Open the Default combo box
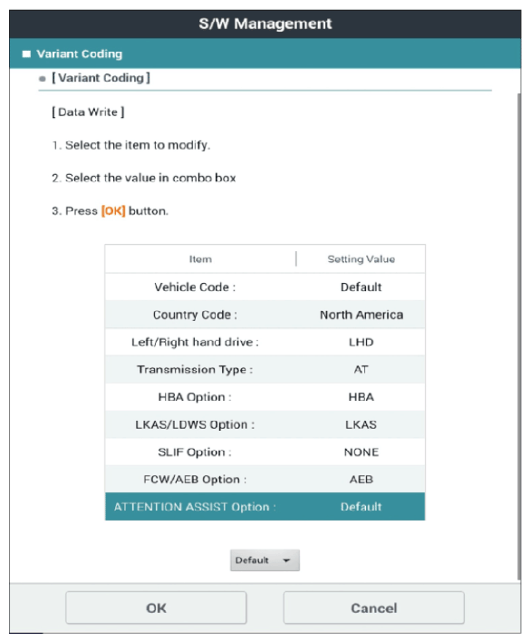Screen dimensions: 530x642 tap(265, 560)
